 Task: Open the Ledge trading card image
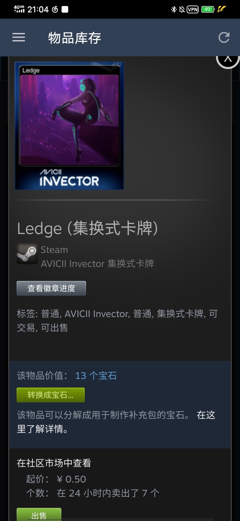click(x=69, y=126)
